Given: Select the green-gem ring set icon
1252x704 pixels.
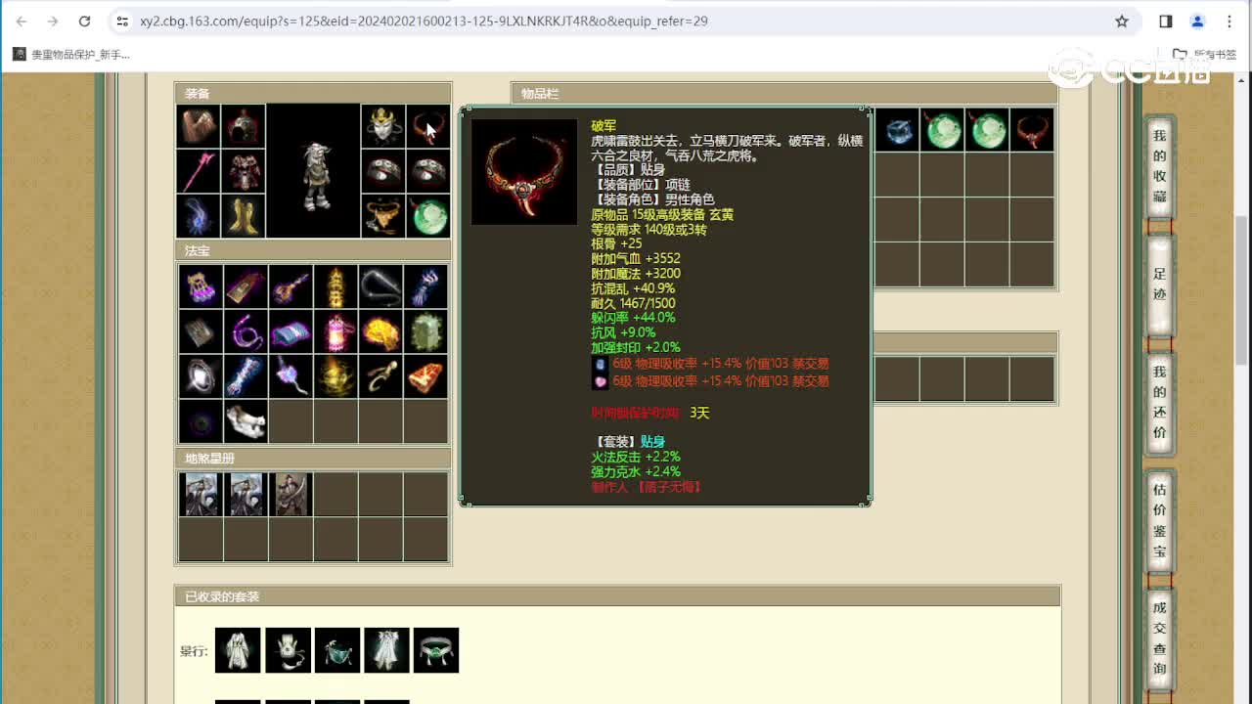Looking at the screenshot, I should pos(436,650).
